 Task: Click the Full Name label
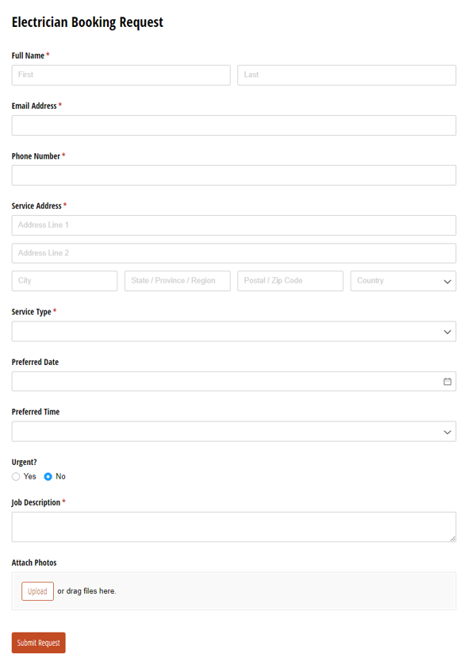28,56
